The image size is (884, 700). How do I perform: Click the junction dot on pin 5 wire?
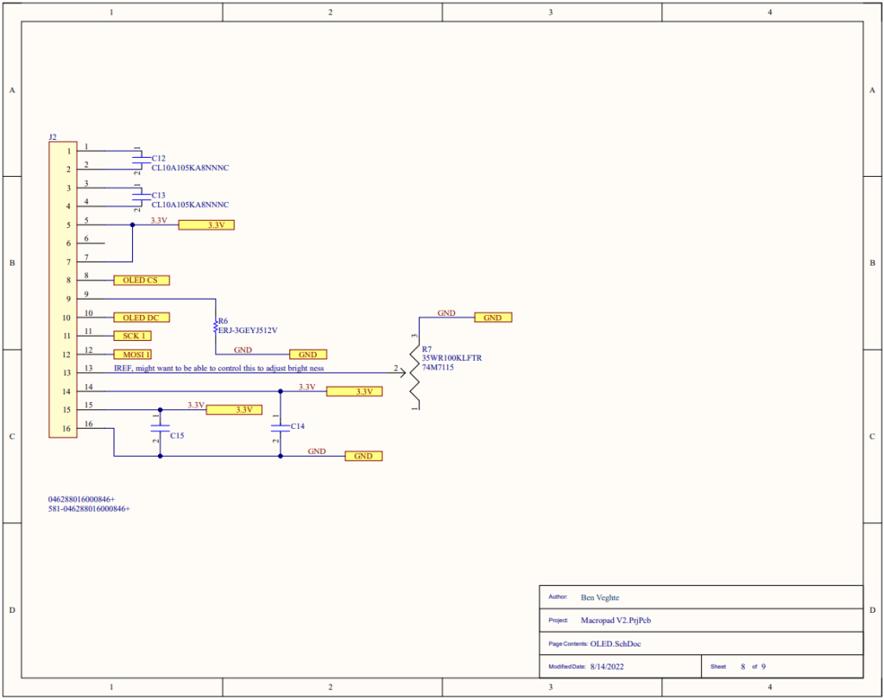[x=132, y=225]
